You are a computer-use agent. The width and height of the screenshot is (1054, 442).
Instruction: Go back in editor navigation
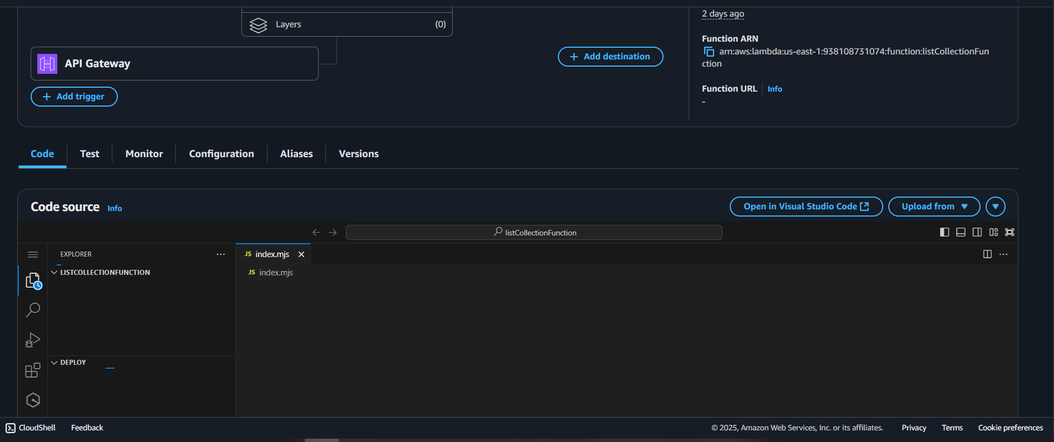click(316, 232)
